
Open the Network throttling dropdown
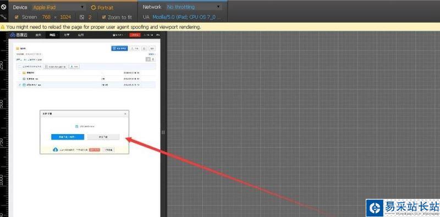[x=194, y=7]
